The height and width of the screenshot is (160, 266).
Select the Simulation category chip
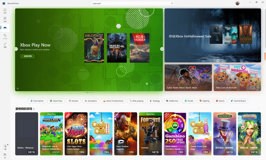coord(91,101)
